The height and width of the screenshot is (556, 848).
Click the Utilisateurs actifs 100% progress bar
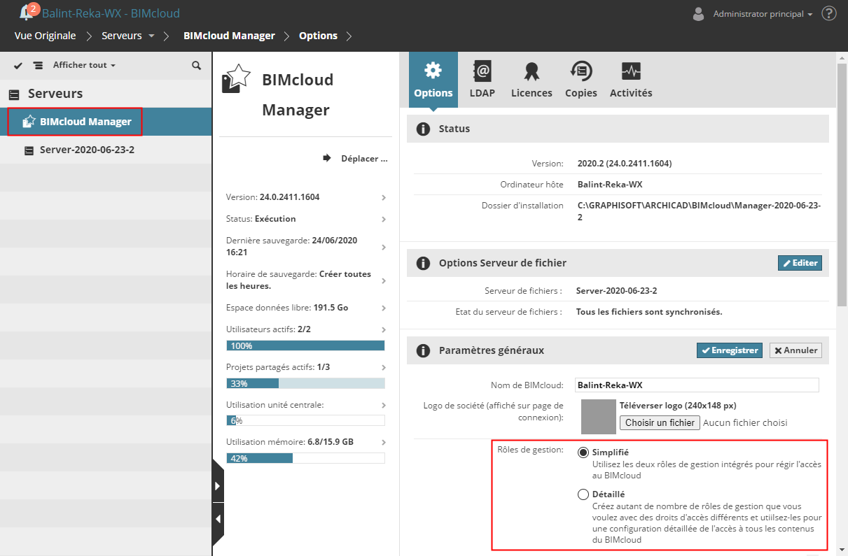305,345
